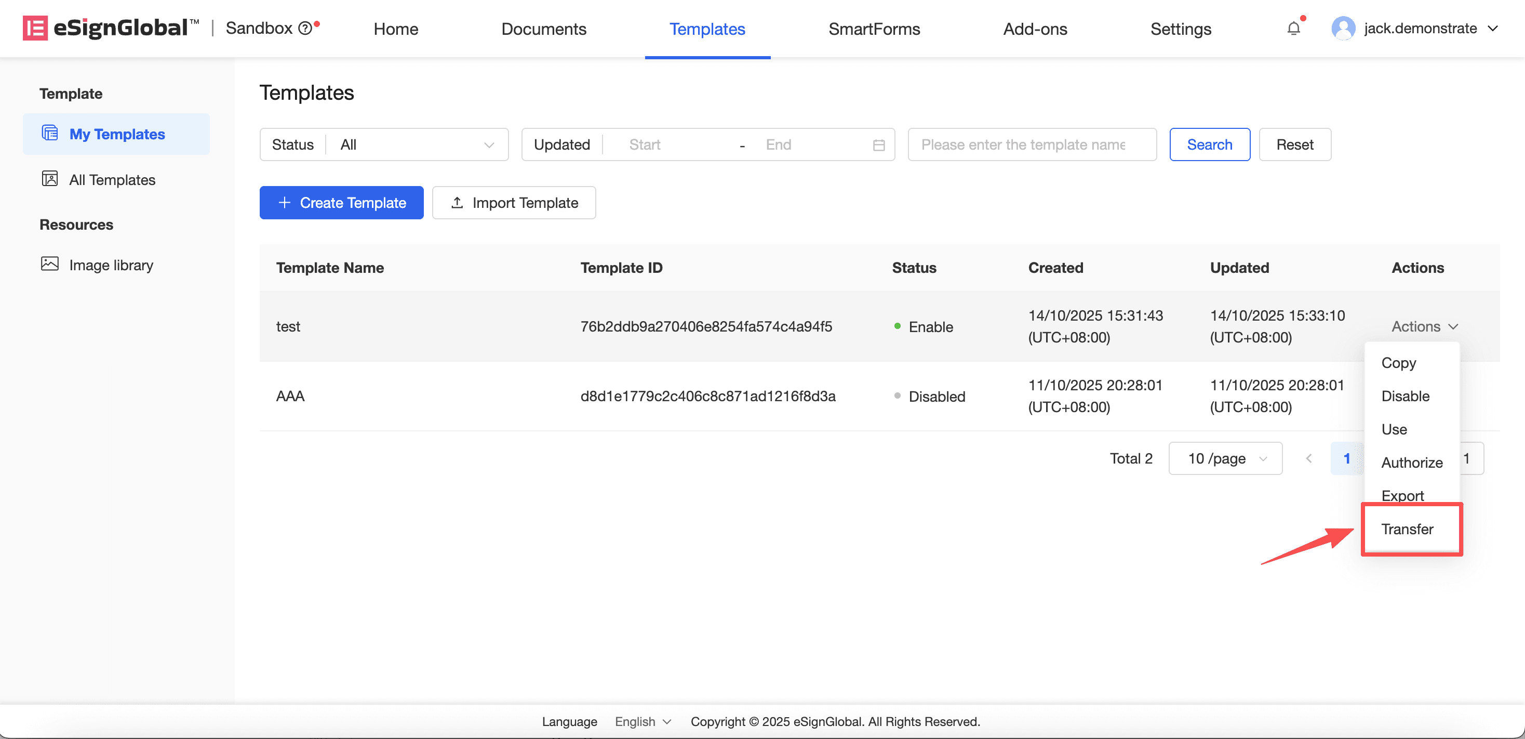This screenshot has height=739, width=1525.
Task: Select My Templates in sidebar
Action: pyautogui.click(x=117, y=134)
